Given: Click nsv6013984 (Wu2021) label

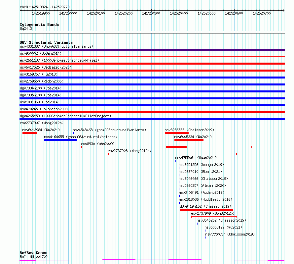Looking at the screenshot, I should (x=41, y=130).
